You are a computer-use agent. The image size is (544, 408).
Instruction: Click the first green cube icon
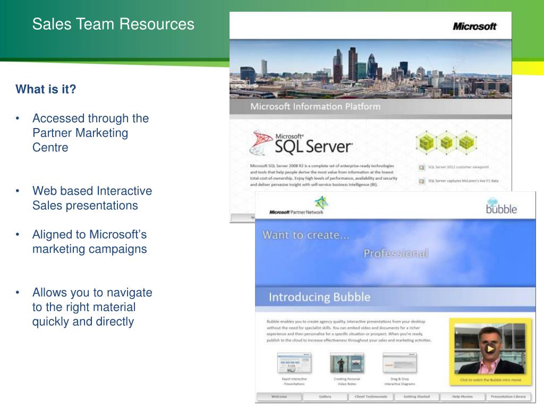point(426,142)
